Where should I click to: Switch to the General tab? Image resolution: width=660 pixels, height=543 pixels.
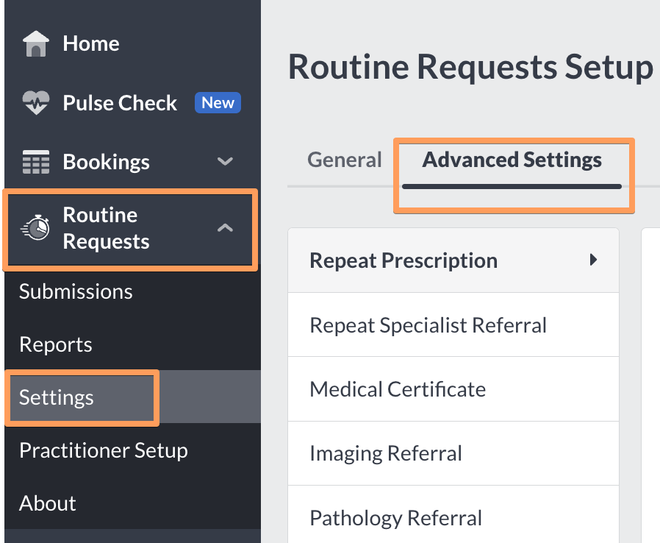[345, 159]
